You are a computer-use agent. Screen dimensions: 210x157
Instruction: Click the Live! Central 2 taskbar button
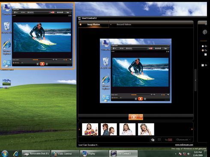(x=123, y=154)
